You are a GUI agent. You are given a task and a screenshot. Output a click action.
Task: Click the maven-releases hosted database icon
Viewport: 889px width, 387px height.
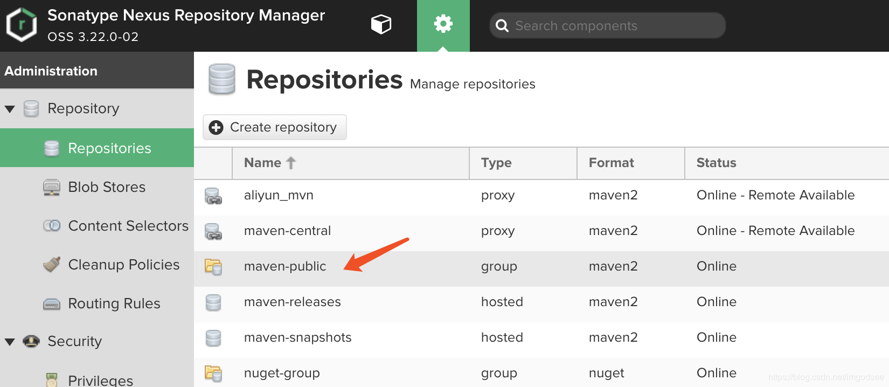(x=213, y=302)
